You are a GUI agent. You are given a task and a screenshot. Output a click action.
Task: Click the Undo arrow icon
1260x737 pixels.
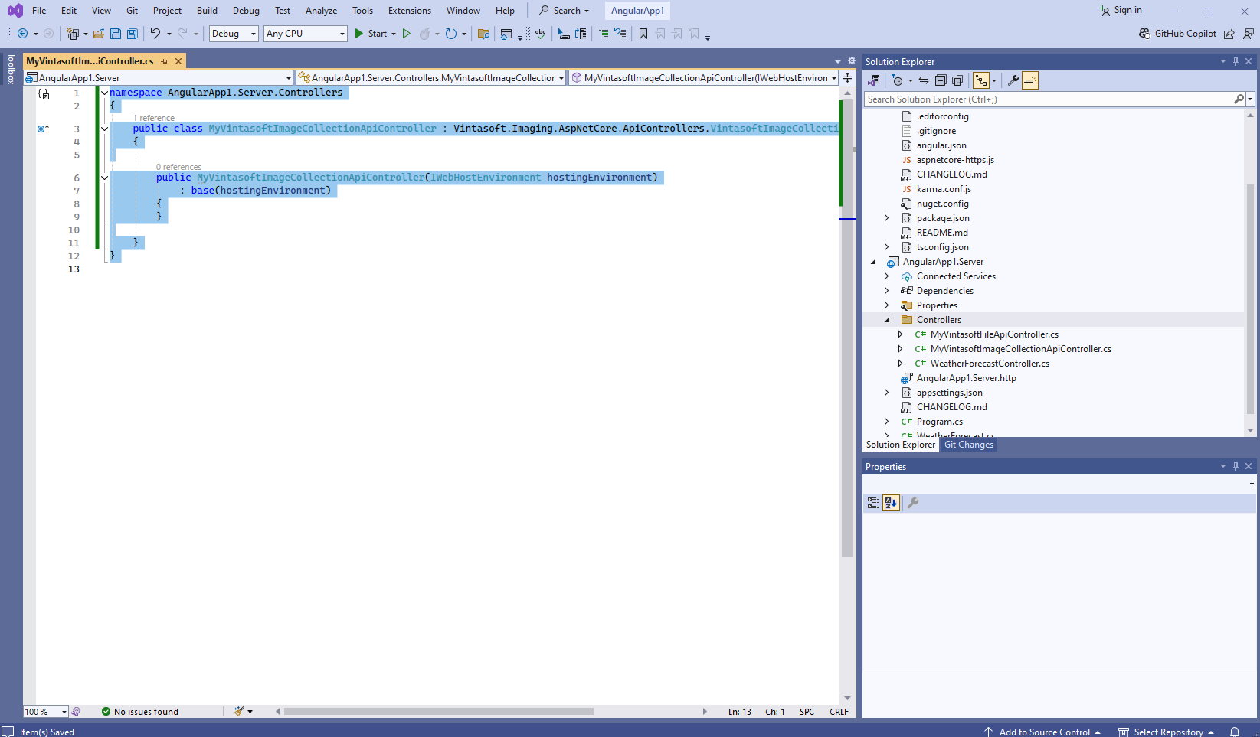(x=155, y=34)
